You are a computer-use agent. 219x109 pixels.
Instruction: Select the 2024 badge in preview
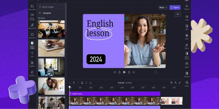coord(96,59)
